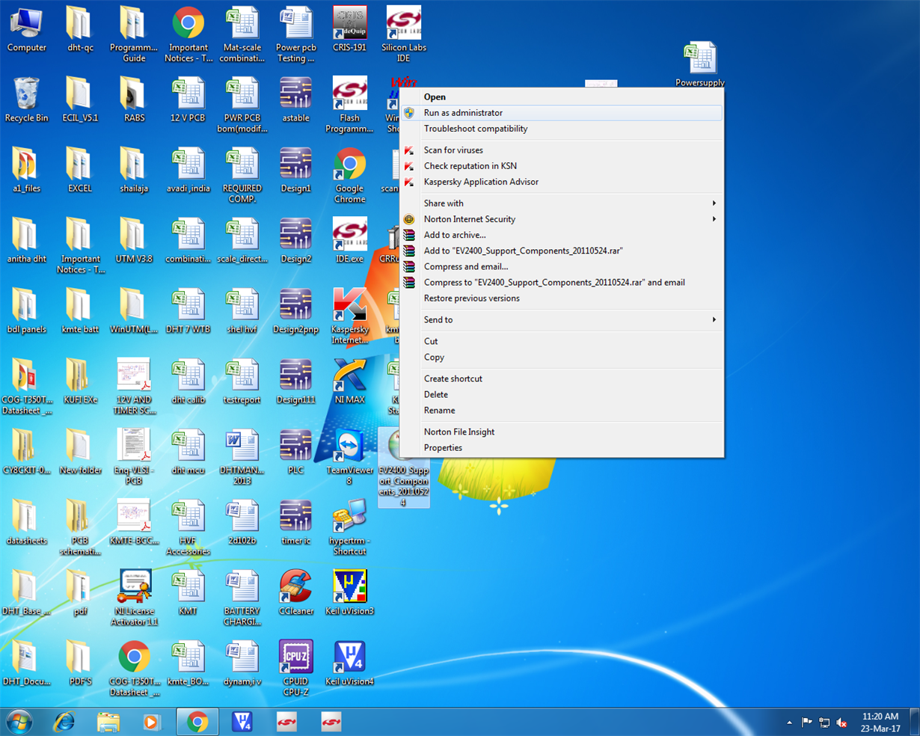920x736 pixels.
Task: Choose Create shortcut entry
Action: coord(562,378)
